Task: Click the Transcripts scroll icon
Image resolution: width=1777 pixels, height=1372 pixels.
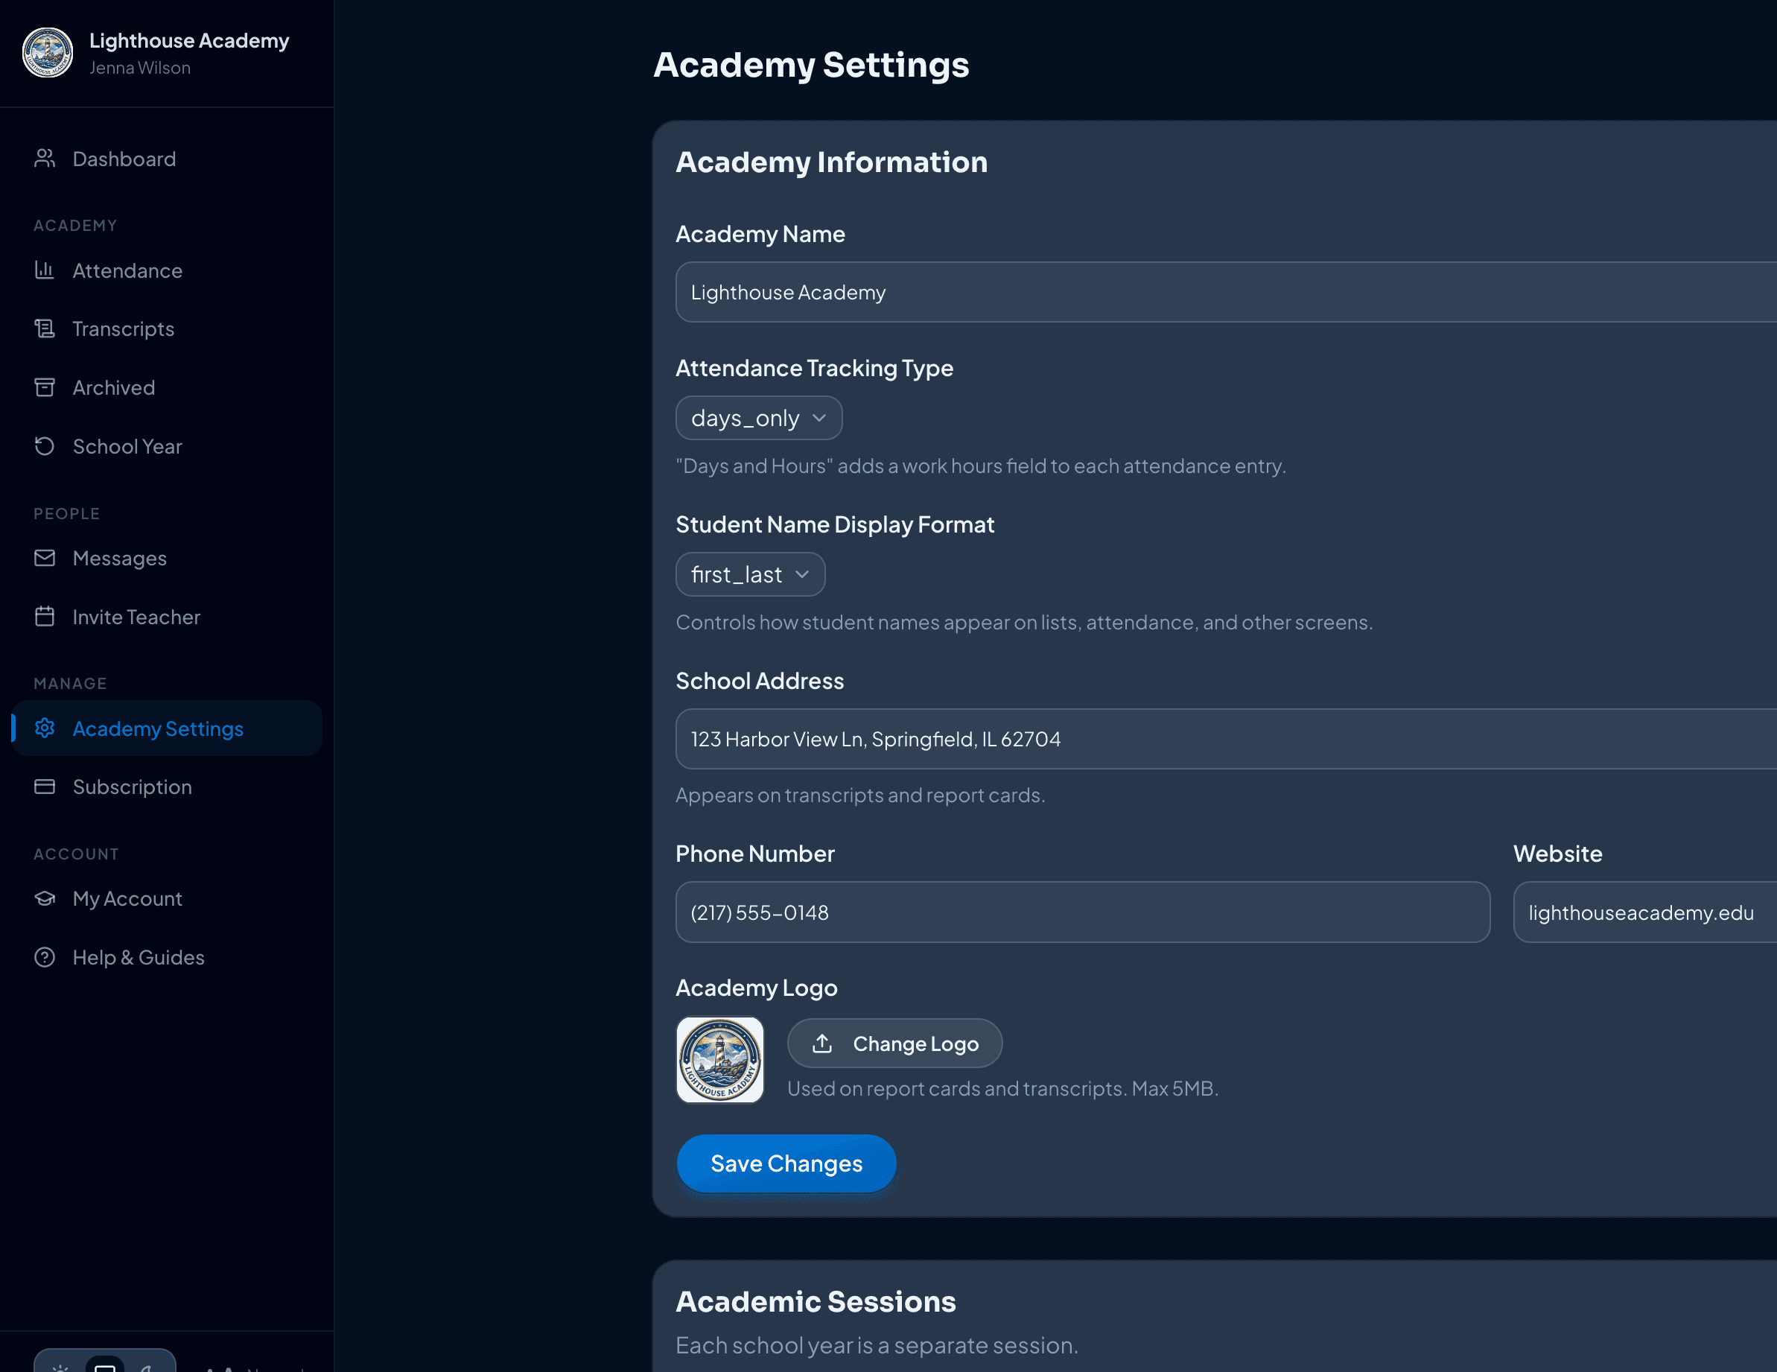Action: click(45, 328)
